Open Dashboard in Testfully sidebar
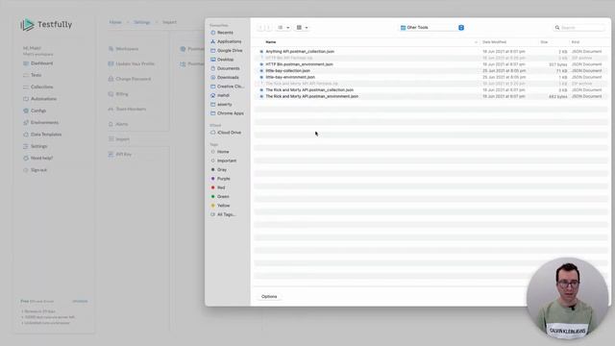Viewport: 615px width, 346px height. tap(41, 63)
